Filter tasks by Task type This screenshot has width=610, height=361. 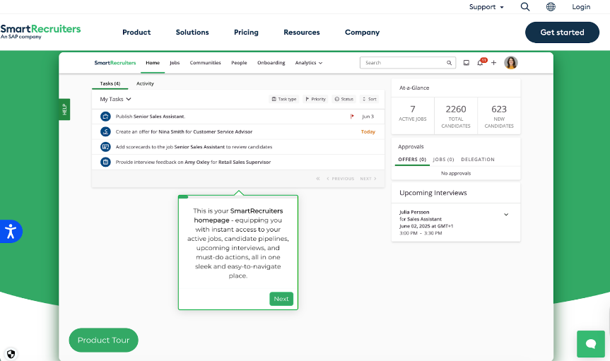(284, 99)
